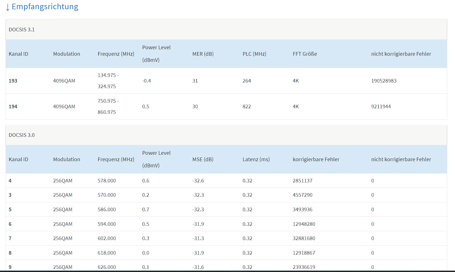Click the 578.000 frequency cell

[107, 181]
